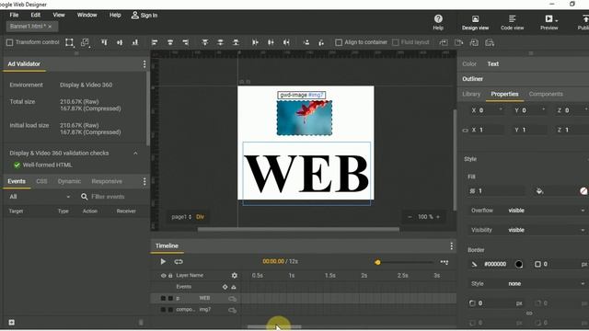Toggle the timeline loop button
589x331 pixels.
point(179,261)
